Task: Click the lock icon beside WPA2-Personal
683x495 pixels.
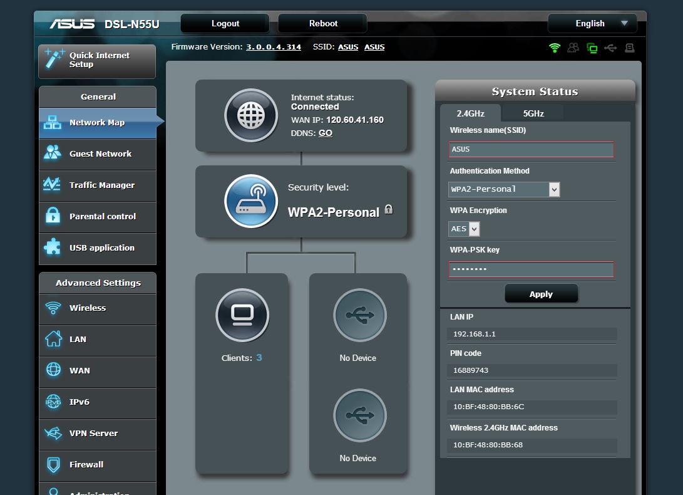Action: 389,209
